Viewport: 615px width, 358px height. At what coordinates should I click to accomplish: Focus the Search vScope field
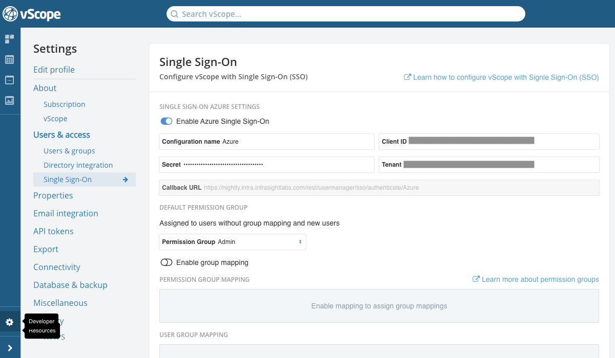click(346, 14)
